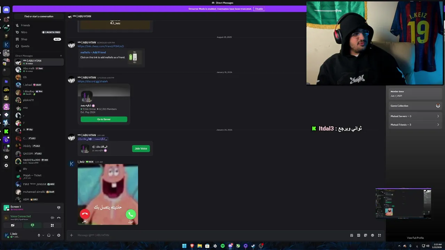Click ma1te1o - Add Friend link title
445x250 pixels.
click(93, 52)
